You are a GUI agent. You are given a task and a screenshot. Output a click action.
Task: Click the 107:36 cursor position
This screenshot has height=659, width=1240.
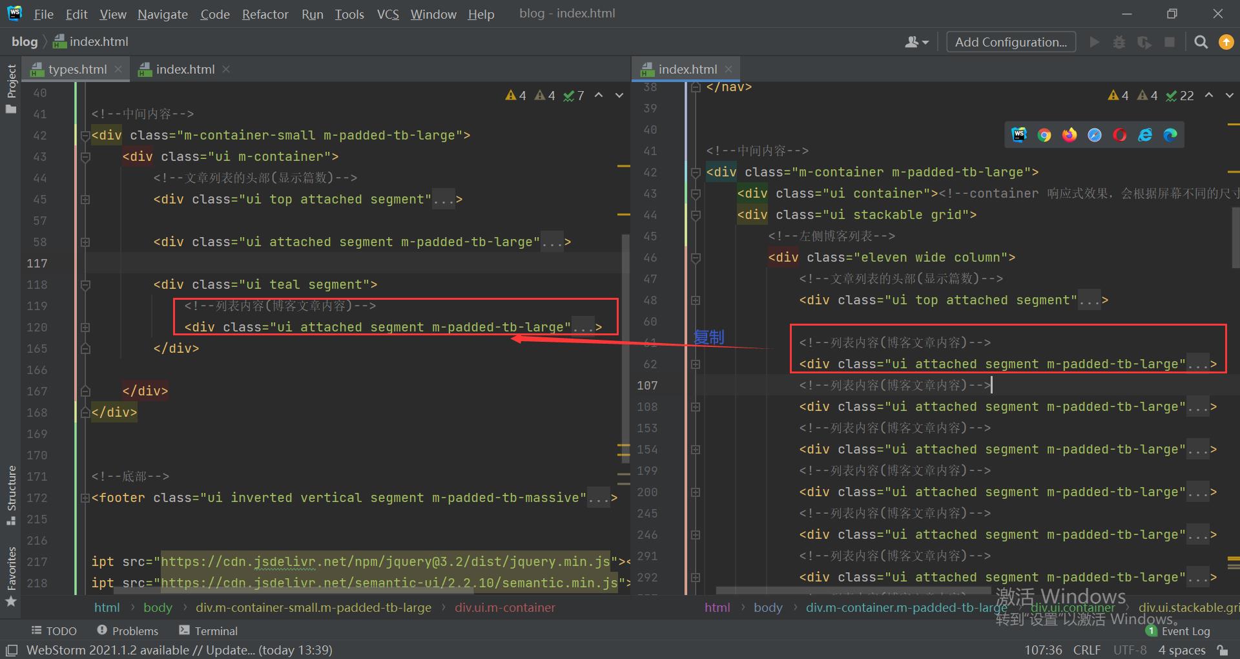pyautogui.click(x=1043, y=650)
